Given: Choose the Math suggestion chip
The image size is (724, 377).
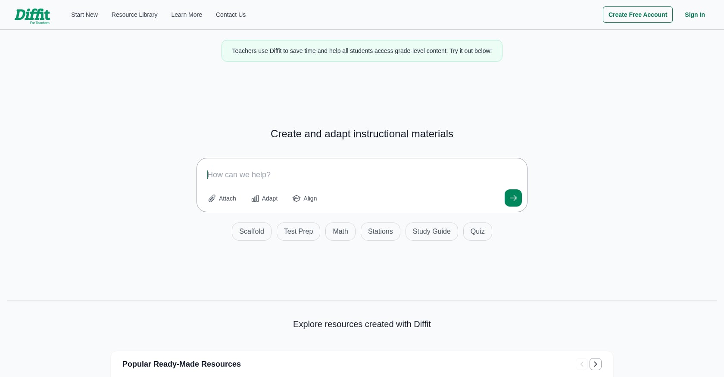Looking at the screenshot, I should [340, 232].
